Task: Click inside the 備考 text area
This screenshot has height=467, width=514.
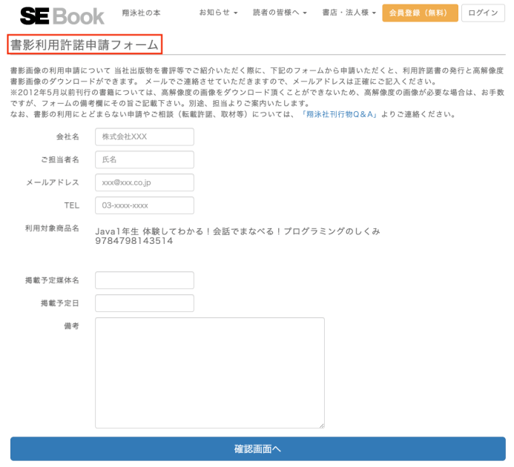Action: coord(210,373)
